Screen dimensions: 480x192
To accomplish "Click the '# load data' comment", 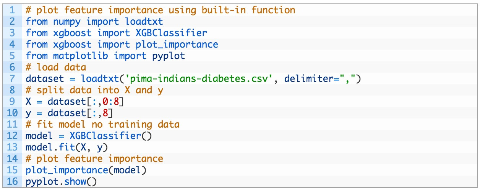I will tap(56, 67).
